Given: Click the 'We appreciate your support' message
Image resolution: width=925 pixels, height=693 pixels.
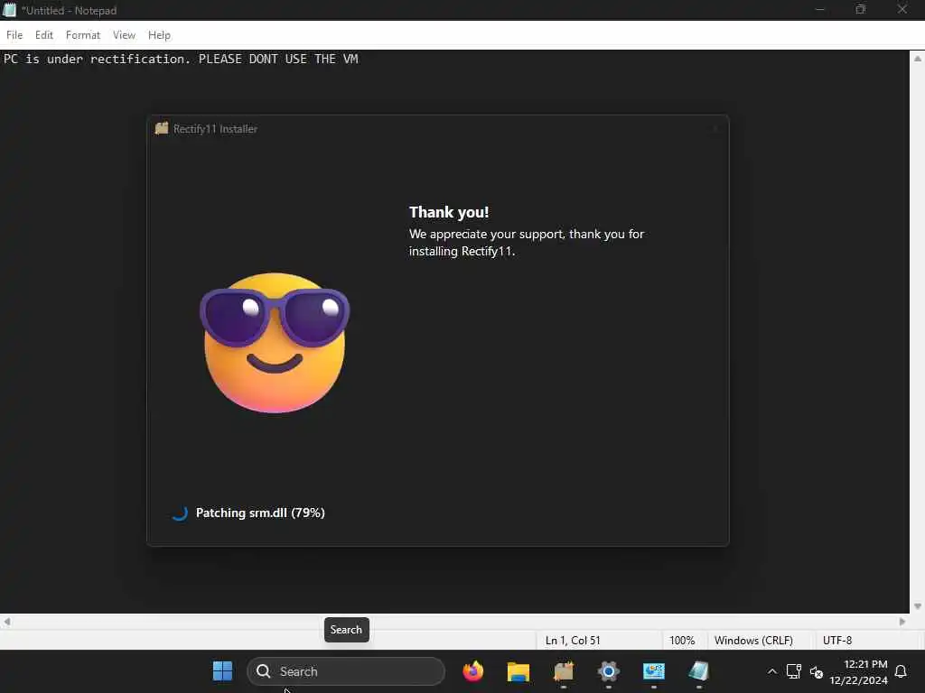Looking at the screenshot, I should tap(527, 242).
